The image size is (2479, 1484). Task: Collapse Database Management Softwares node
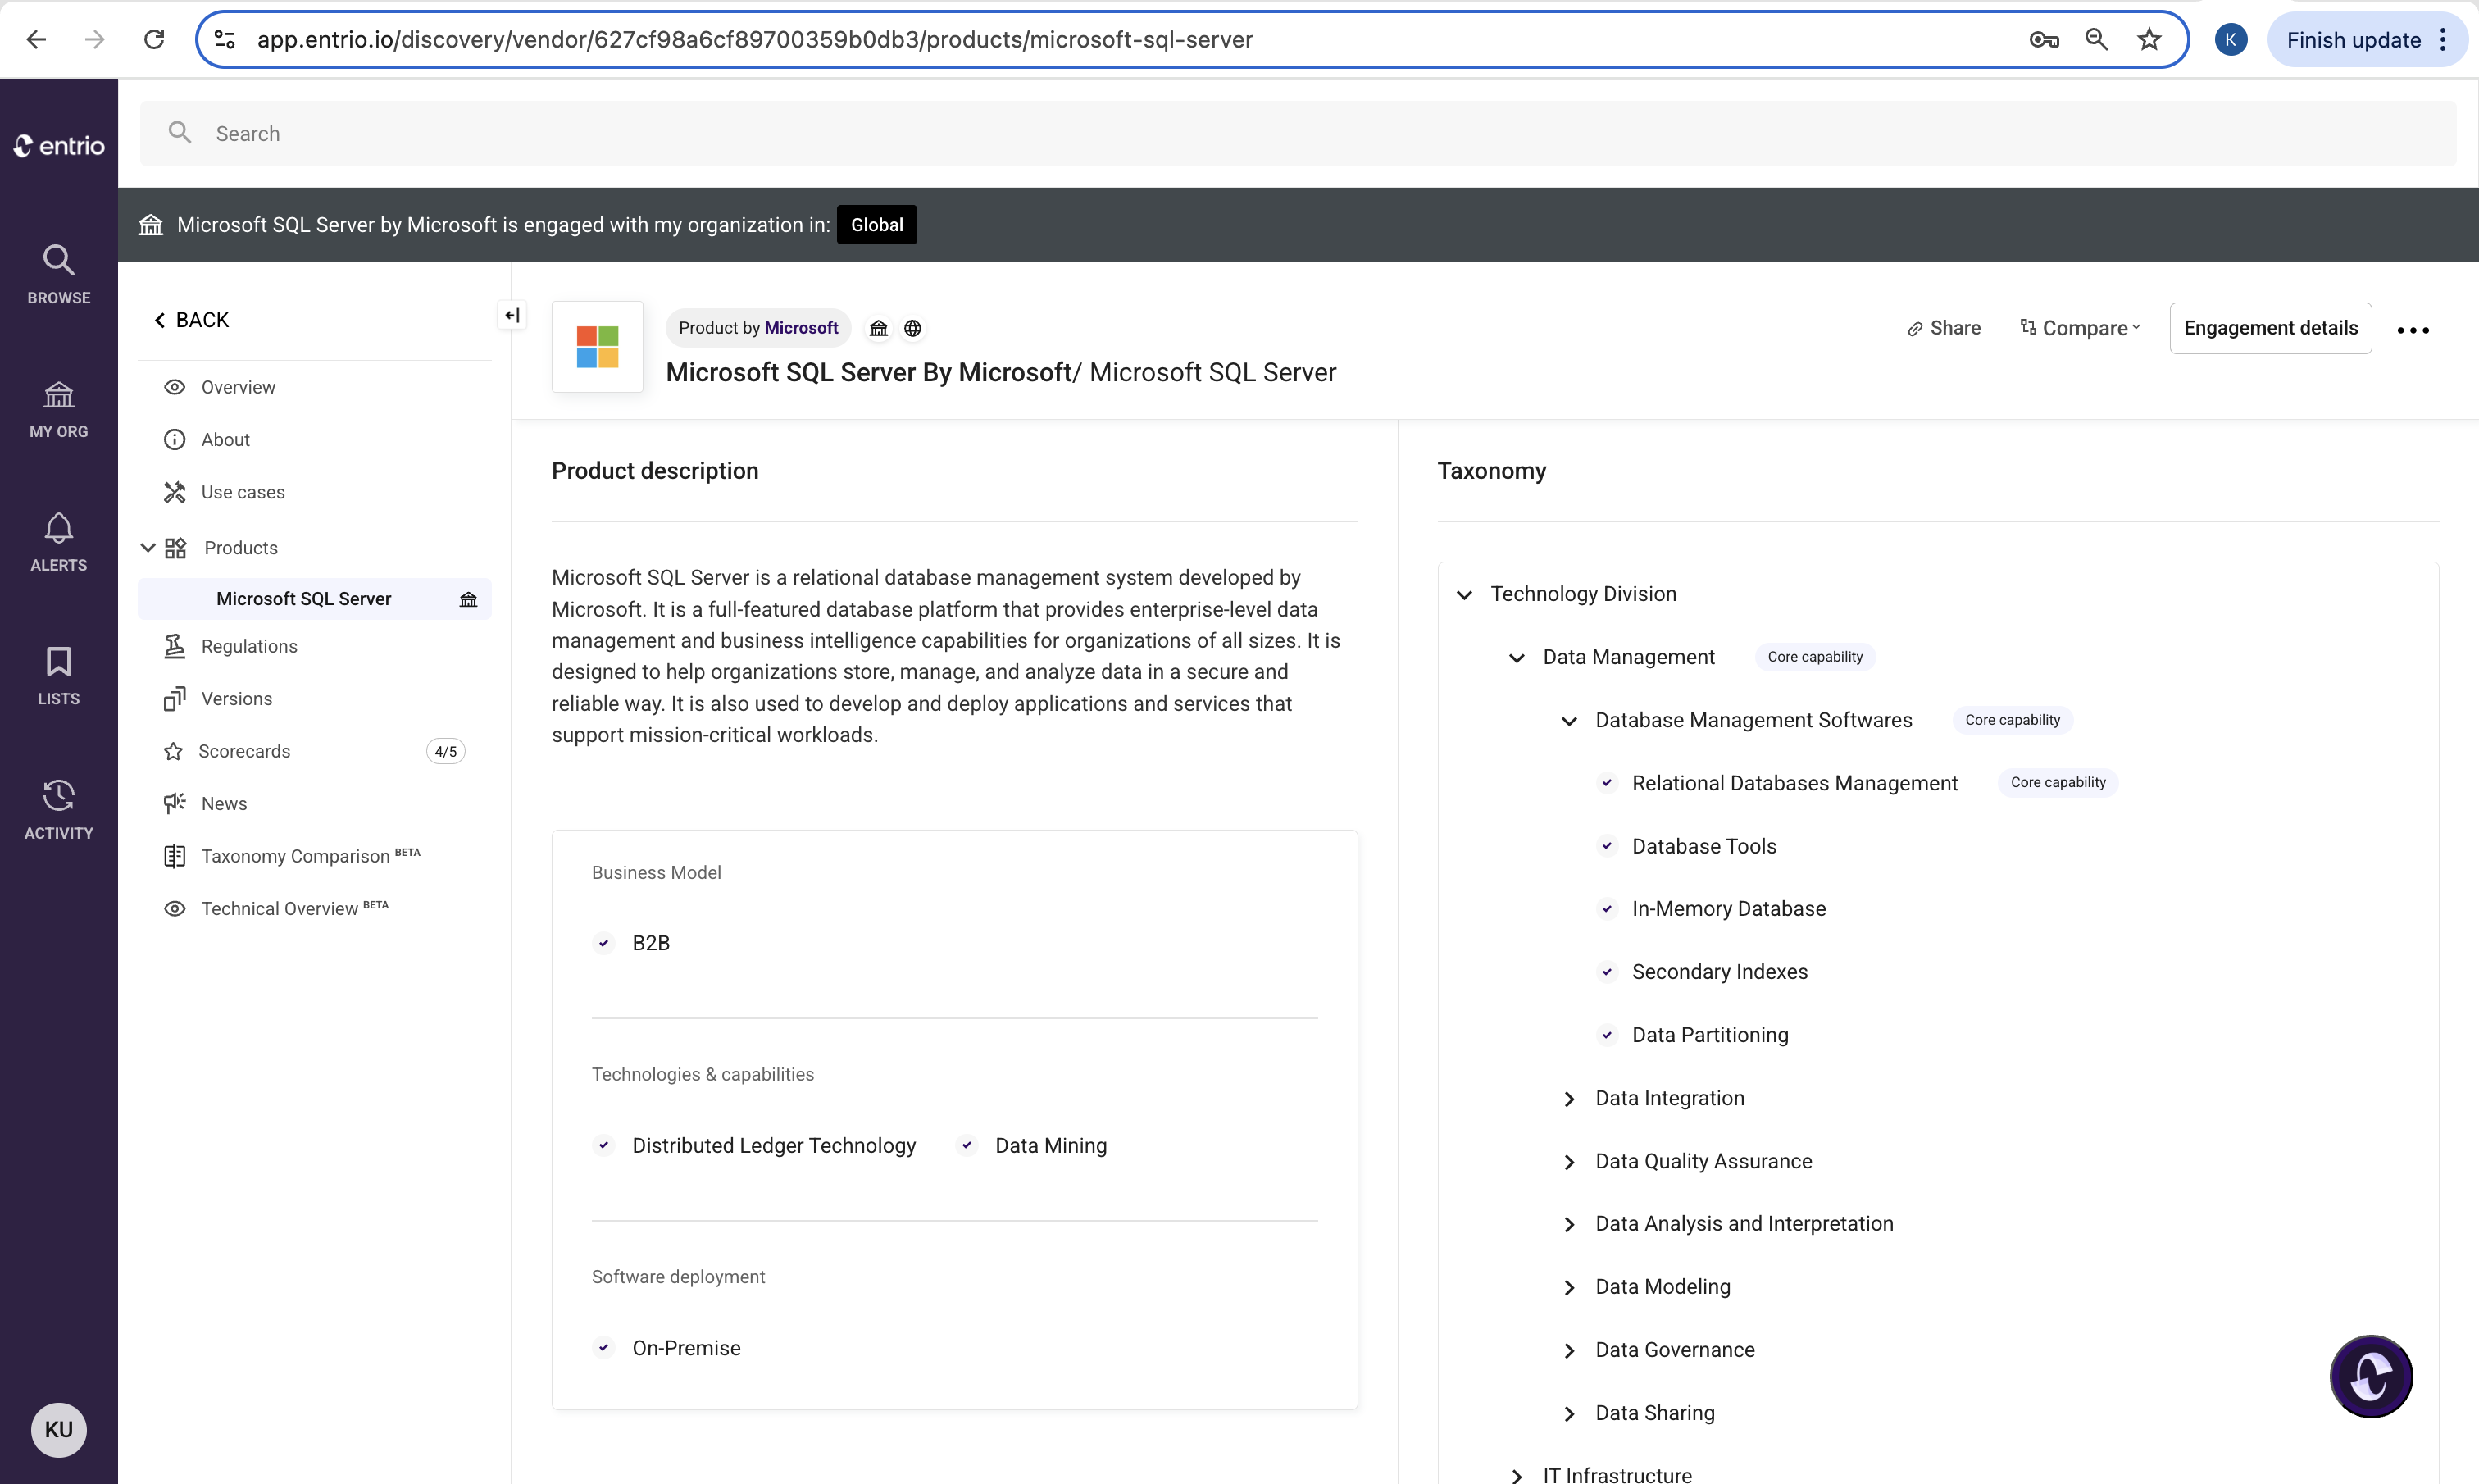coord(1569,721)
